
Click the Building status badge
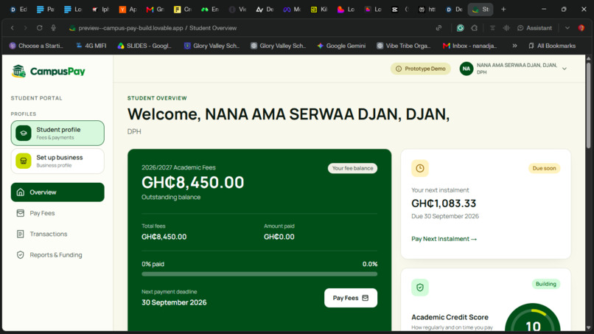pyautogui.click(x=545, y=284)
